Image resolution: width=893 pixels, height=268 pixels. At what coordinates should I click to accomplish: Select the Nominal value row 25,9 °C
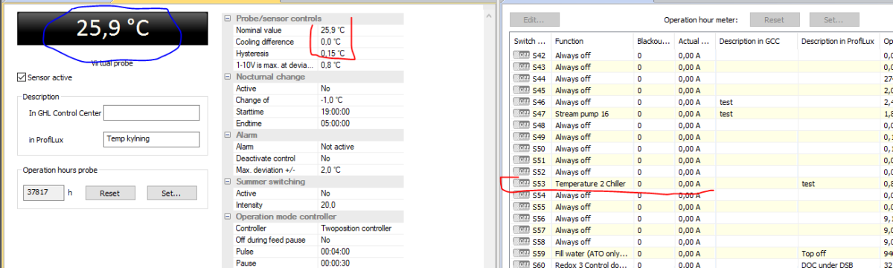(x=319, y=30)
